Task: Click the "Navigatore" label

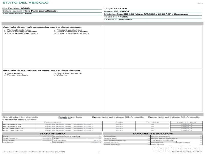Action: click(x=8, y=142)
